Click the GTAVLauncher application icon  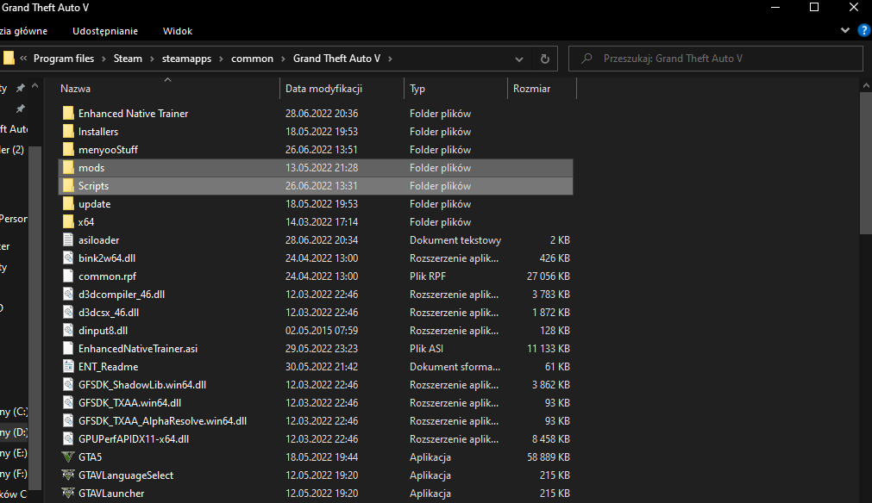(68, 493)
